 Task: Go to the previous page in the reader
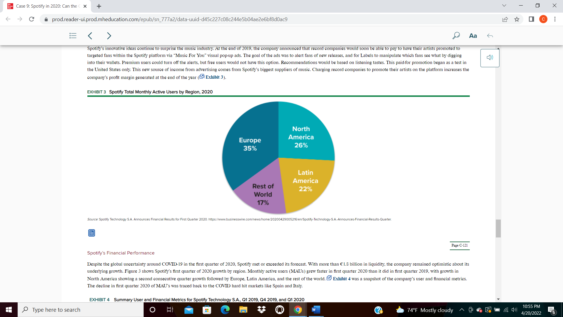(90, 36)
